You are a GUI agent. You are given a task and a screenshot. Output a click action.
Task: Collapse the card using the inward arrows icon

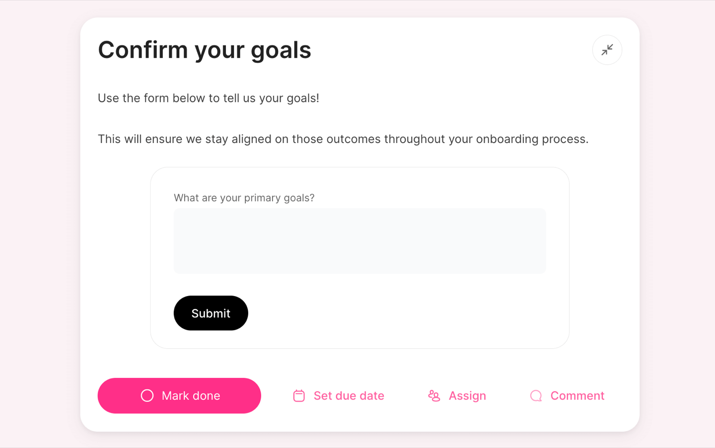607,50
